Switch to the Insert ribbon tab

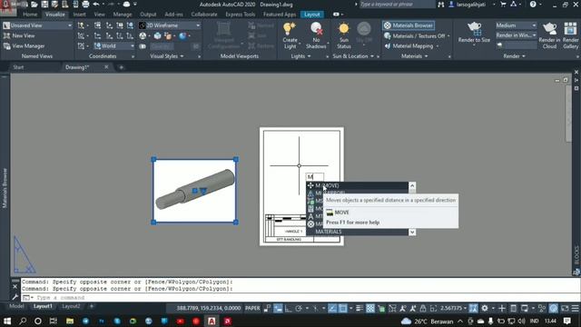click(79, 15)
